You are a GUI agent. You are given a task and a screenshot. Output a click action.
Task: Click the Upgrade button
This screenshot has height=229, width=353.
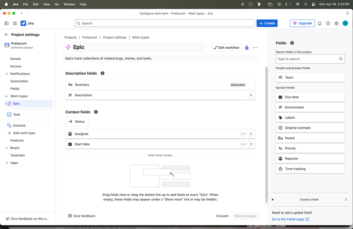[302, 23]
